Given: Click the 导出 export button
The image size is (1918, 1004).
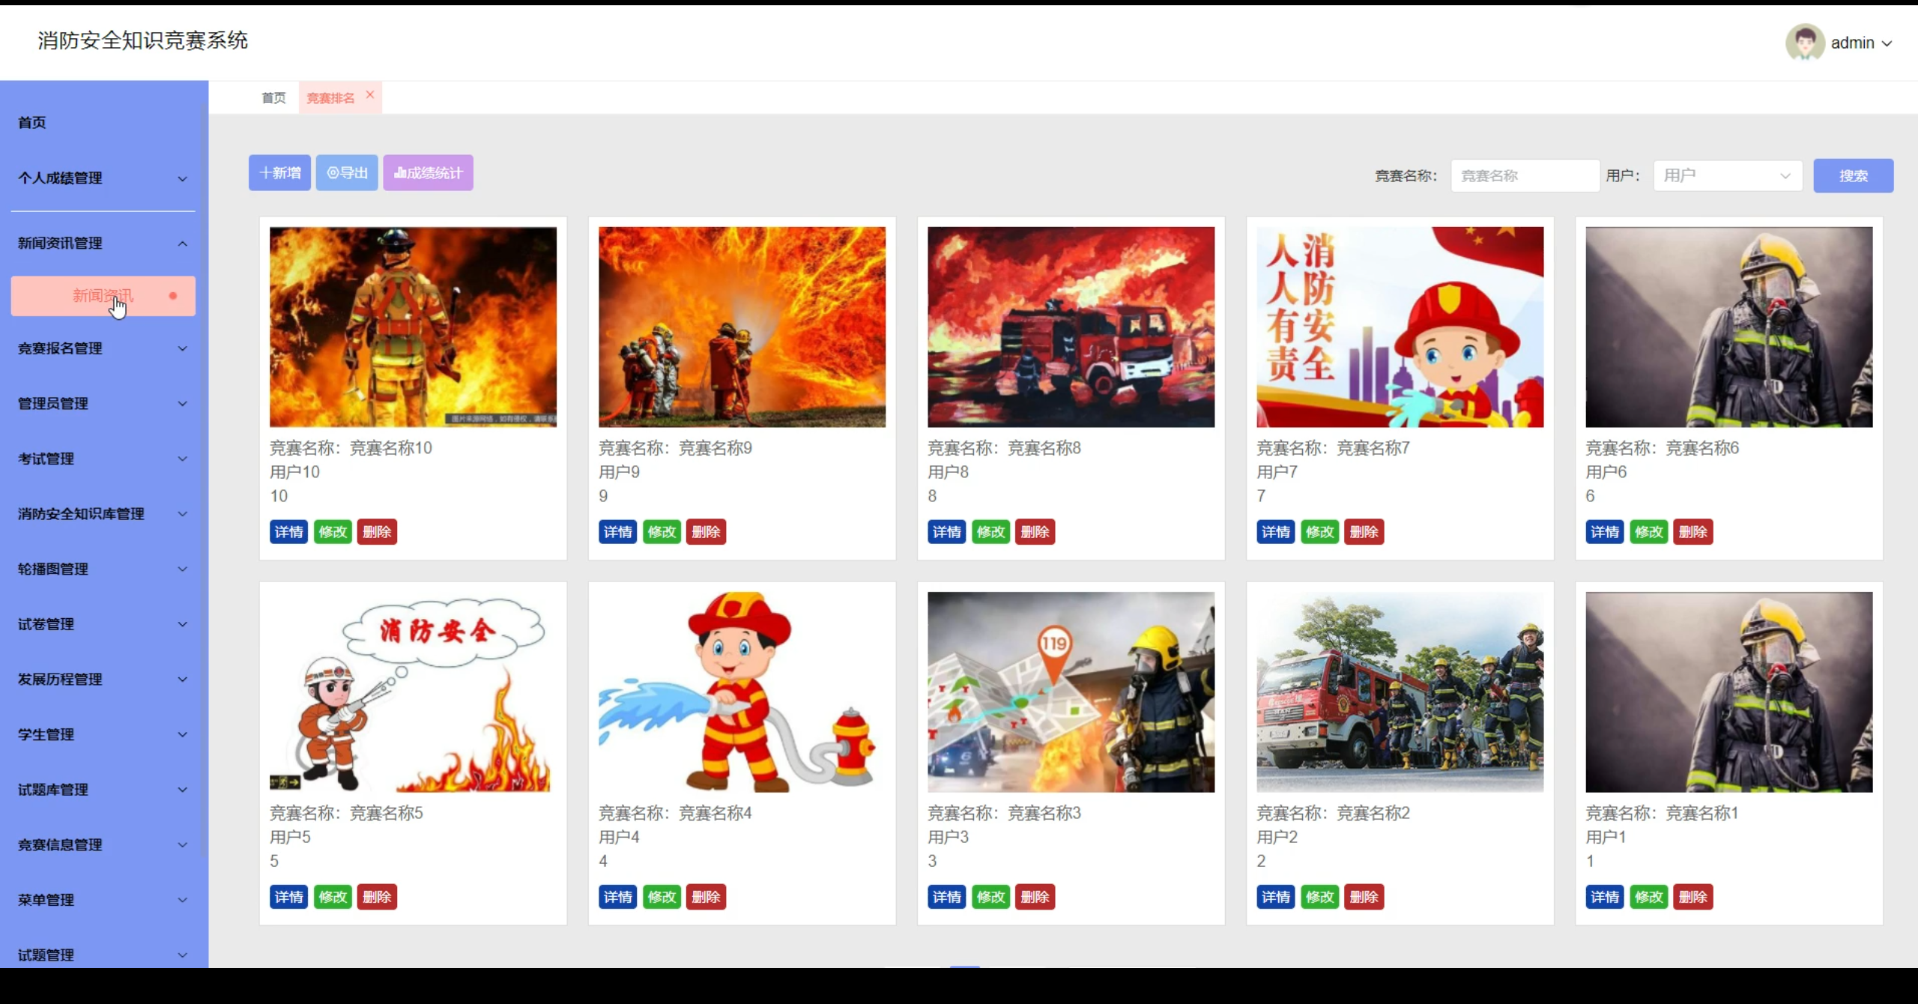Looking at the screenshot, I should (347, 173).
